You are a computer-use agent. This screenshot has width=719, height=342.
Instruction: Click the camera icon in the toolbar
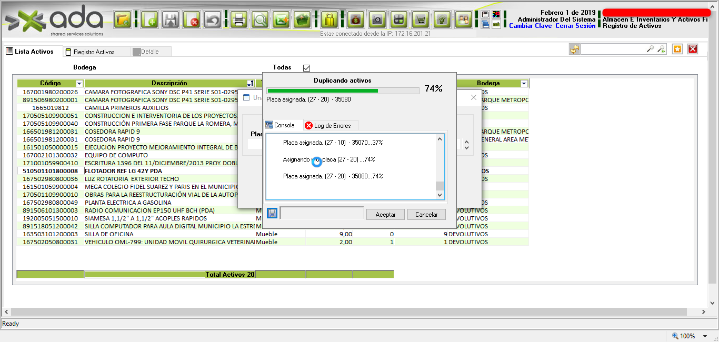pyautogui.click(x=377, y=20)
